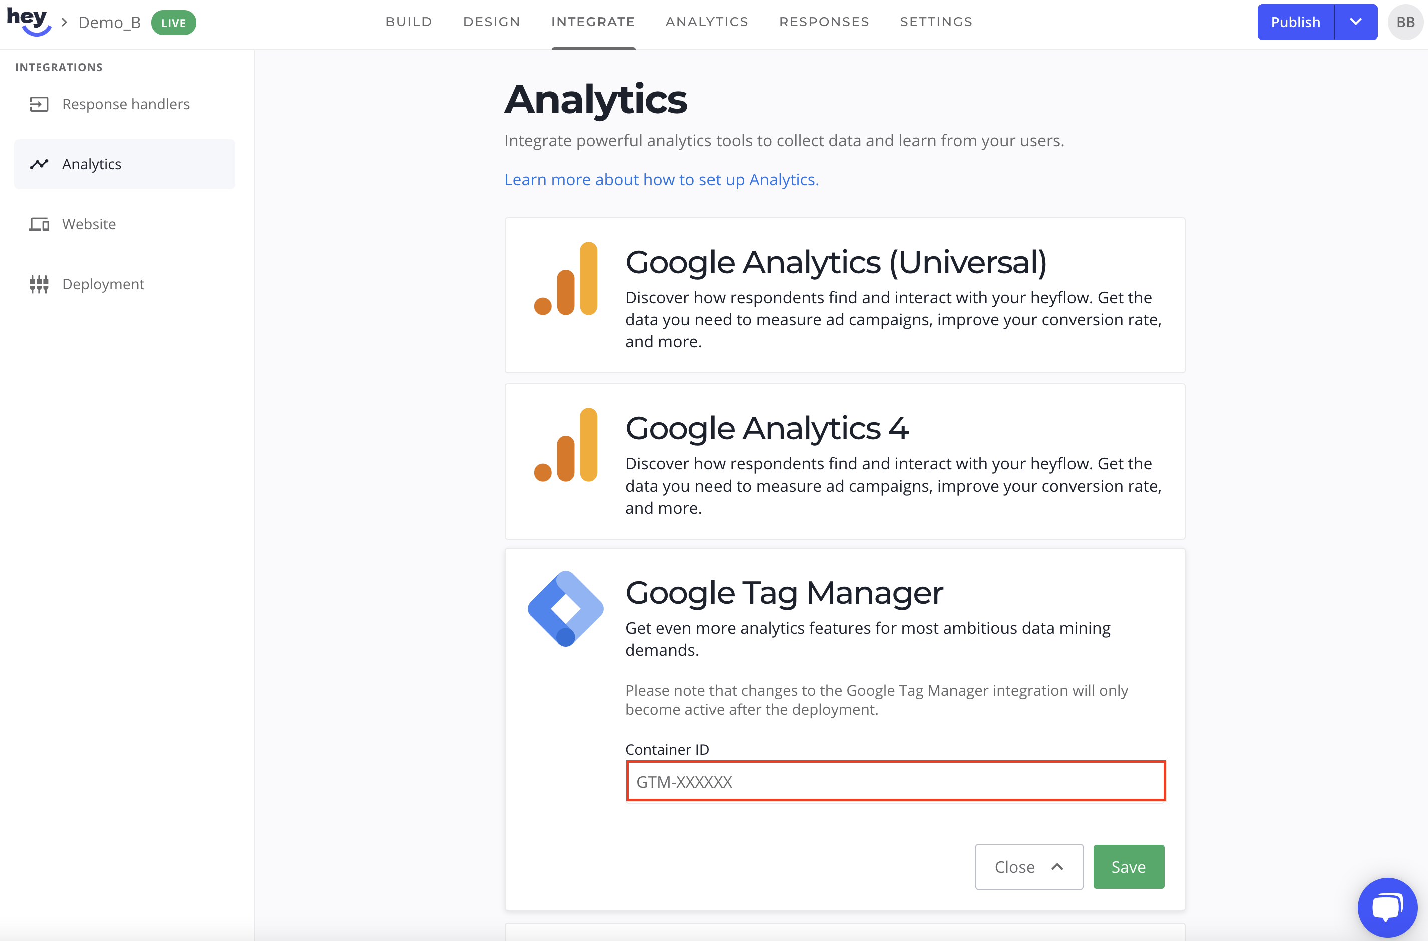The image size is (1428, 941).
Task: Expand the Google Analytics (Universal) card
Action: (x=845, y=295)
